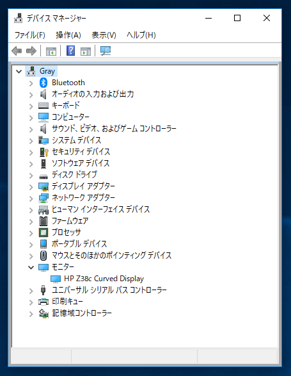Expand the ディスプレイ アダプター category
Image resolution: width=291 pixels, height=376 pixels.
tap(31, 187)
